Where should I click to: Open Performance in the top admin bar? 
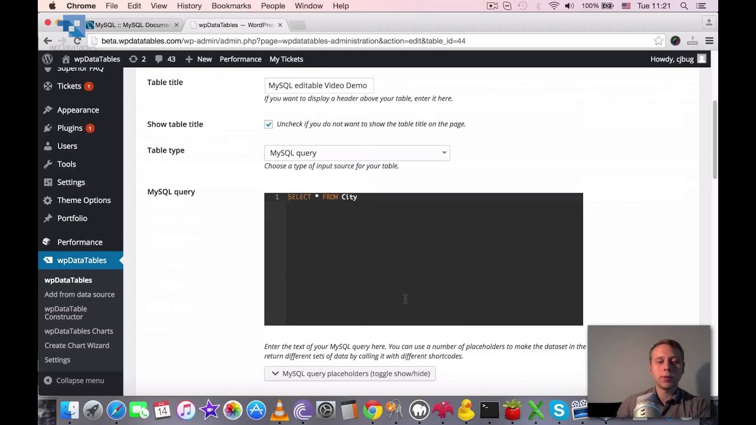240,59
